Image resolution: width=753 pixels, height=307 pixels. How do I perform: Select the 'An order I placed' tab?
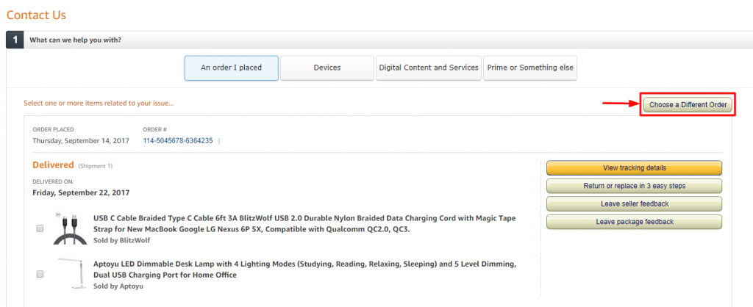point(231,68)
